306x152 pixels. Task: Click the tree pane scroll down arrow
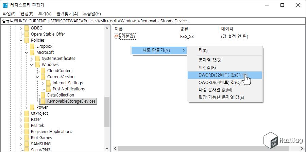tap(107, 149)
